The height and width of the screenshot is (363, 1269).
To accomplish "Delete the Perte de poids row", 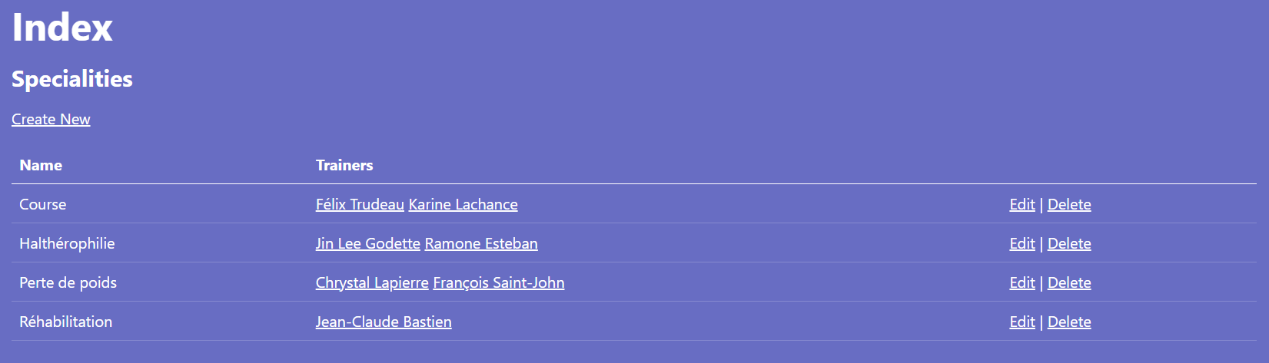I will 1069,282.
